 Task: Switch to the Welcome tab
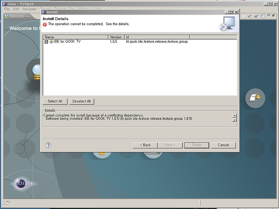[x=17, y=16]
